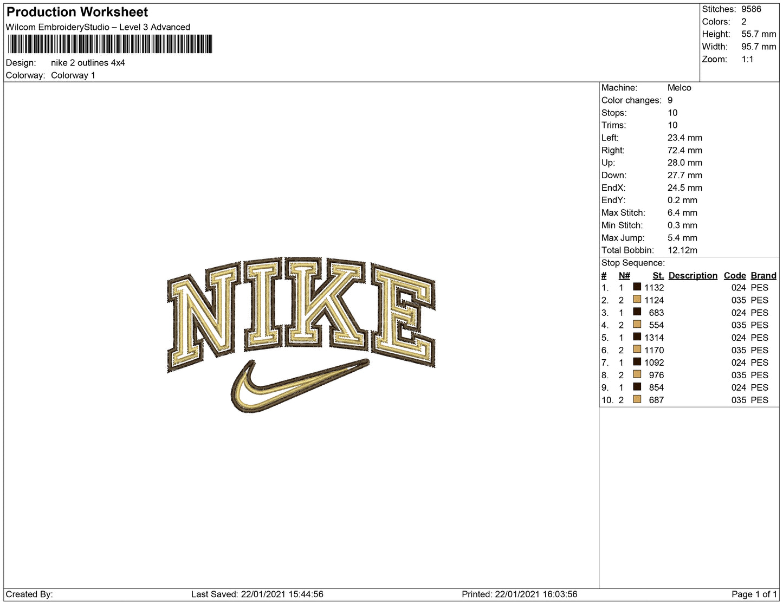Click the Max Jump value 5.4 mm
The image size is (783, 602).
click(x=682, y=237)
